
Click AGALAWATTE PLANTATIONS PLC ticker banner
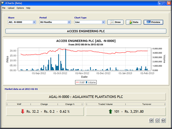pos(86,97)
